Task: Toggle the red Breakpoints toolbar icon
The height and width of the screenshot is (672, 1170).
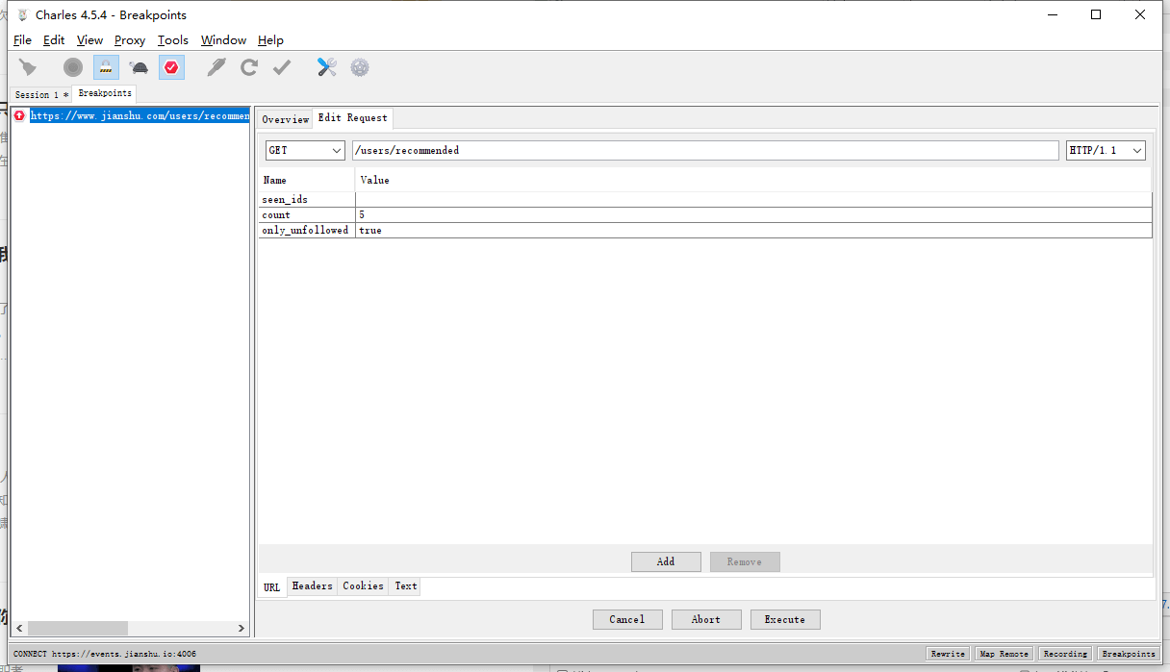Action: coord(171,67)
